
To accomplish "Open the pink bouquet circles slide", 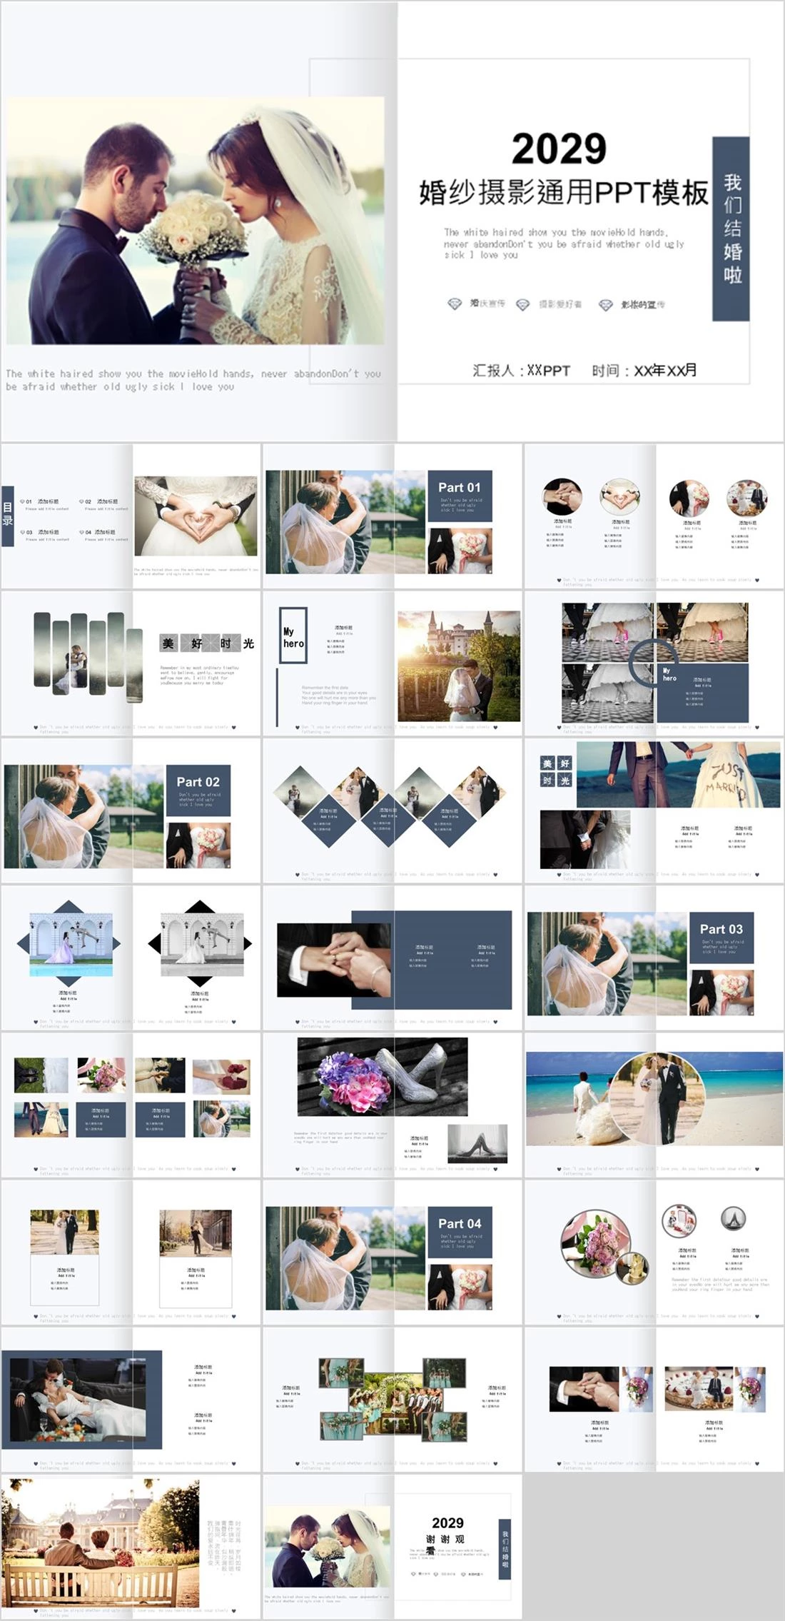I will click(x=654, y=1253).
